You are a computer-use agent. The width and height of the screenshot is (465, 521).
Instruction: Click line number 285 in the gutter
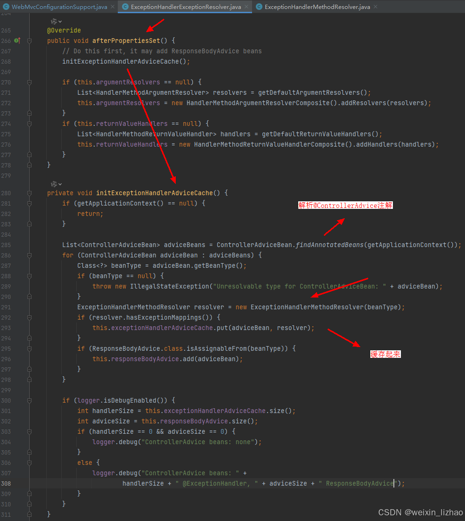pos(6,245)
